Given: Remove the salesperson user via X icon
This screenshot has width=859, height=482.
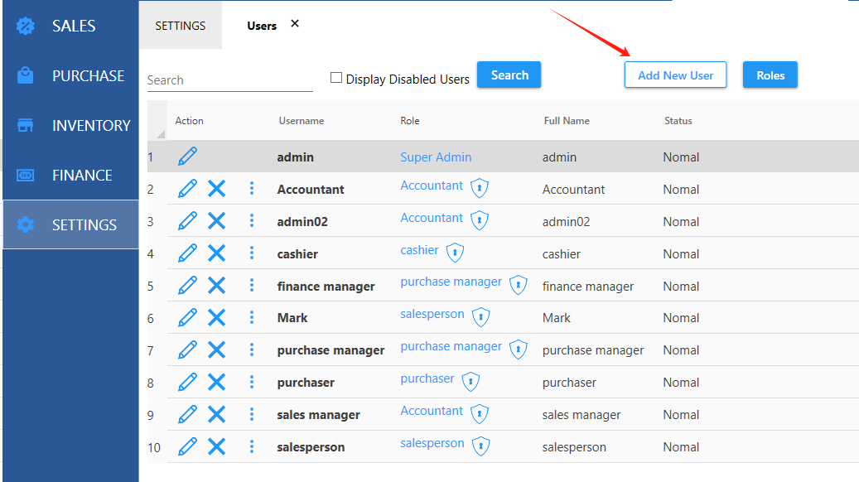Looking at the screenshot, I should (216, 446).
